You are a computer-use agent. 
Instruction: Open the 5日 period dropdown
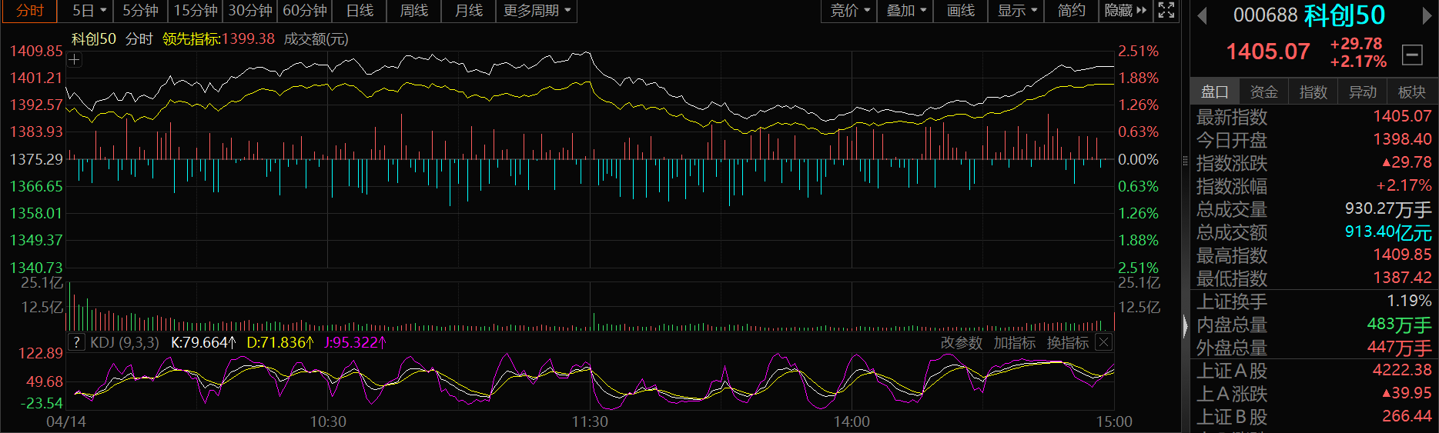(89, 10)
